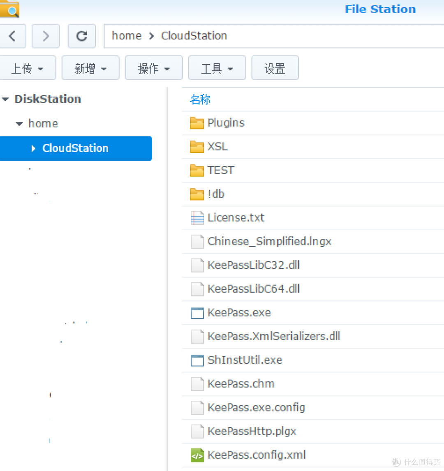Select DiskStation in the folder tree
Screen dimensions: 444x471
coord(48,99)
